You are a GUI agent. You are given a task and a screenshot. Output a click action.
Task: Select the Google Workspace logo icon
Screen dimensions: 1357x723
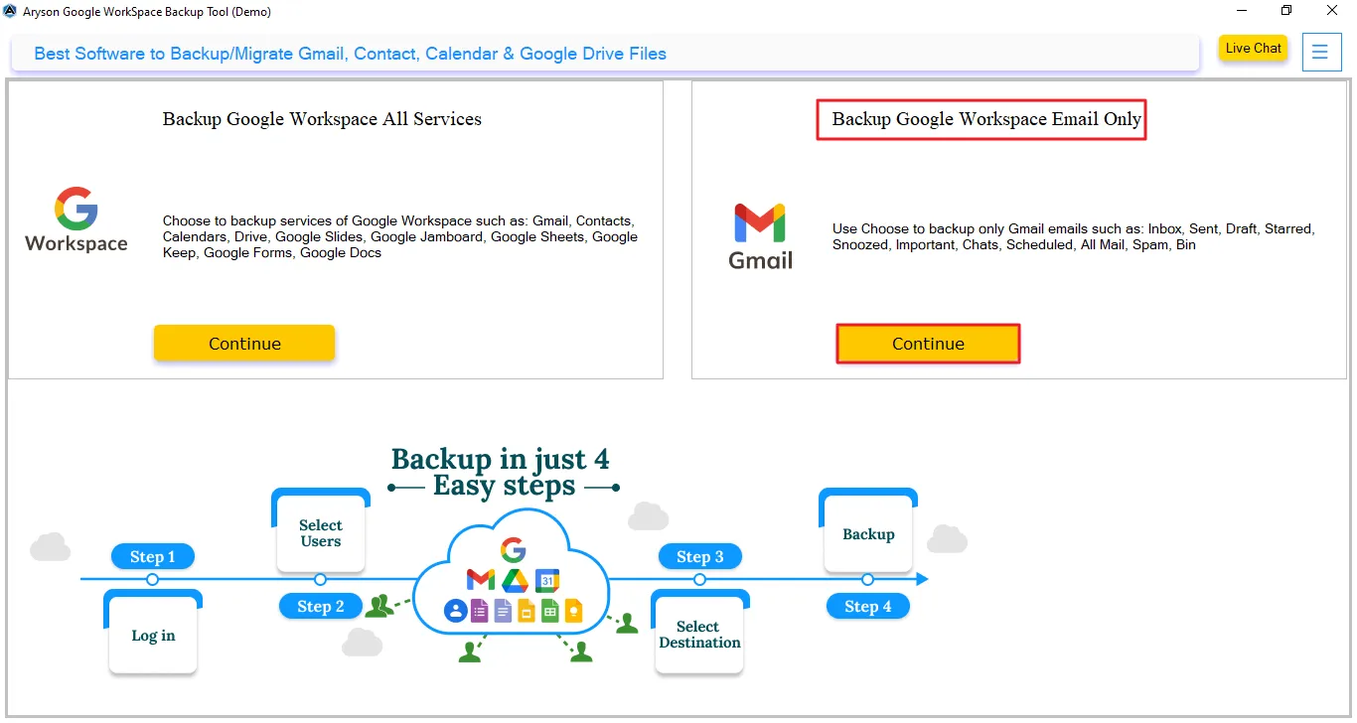pos(75,218)
